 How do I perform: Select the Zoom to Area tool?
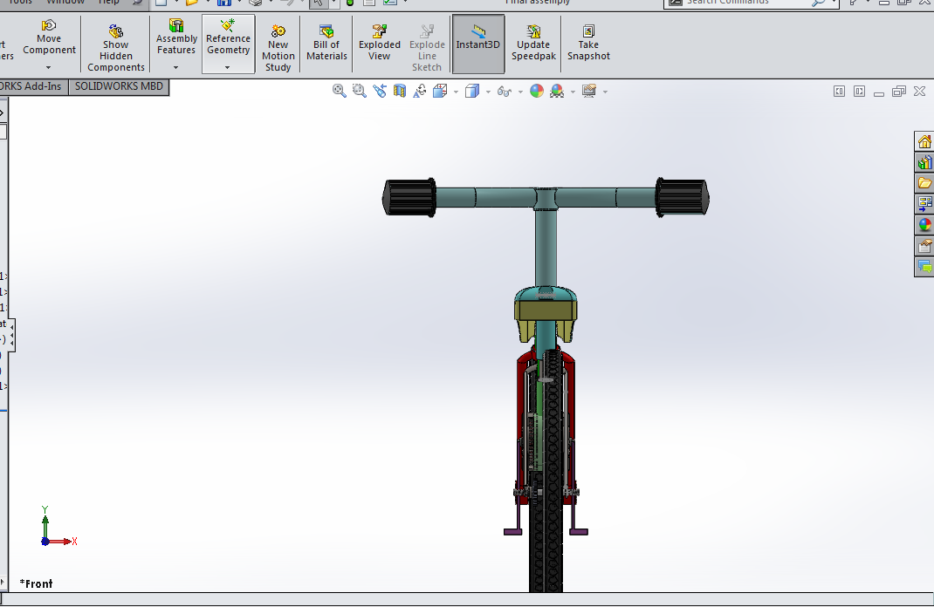[359, 91]
